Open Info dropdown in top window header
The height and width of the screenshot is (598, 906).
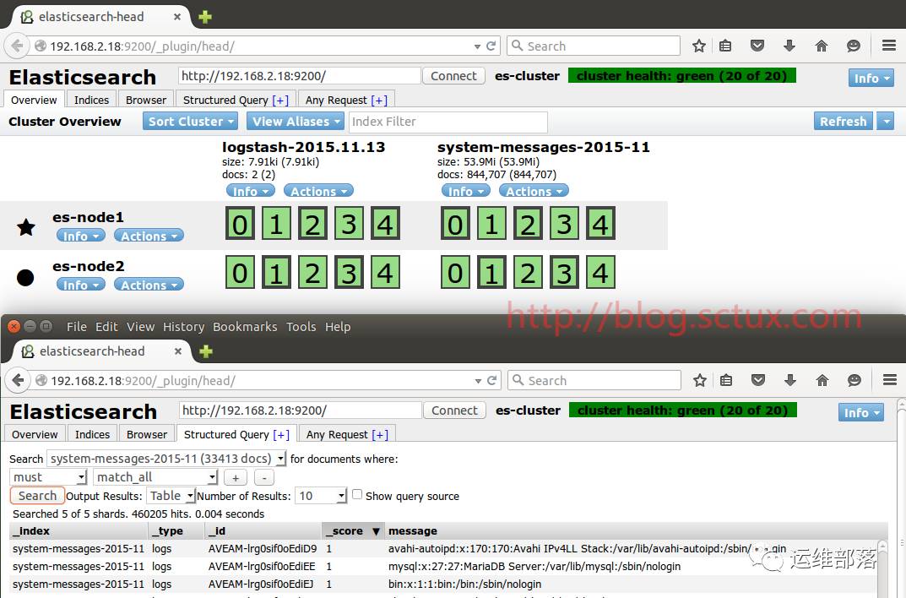tap(871, 78)
